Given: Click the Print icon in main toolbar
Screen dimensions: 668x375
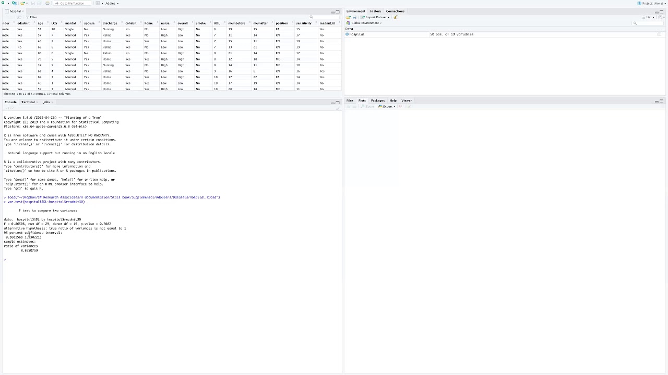Looking at the screenshot, I should [x=47, y=3].
